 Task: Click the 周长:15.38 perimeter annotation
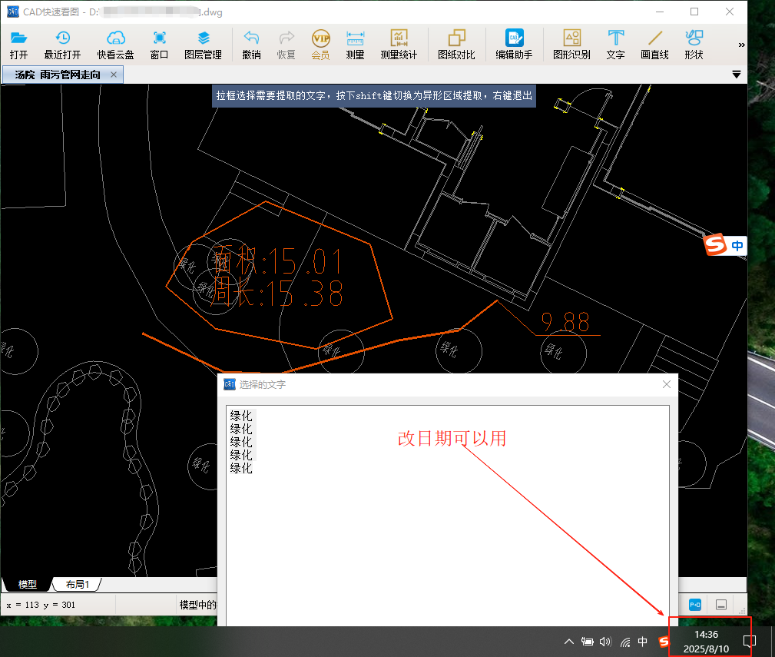pos(277,293)
